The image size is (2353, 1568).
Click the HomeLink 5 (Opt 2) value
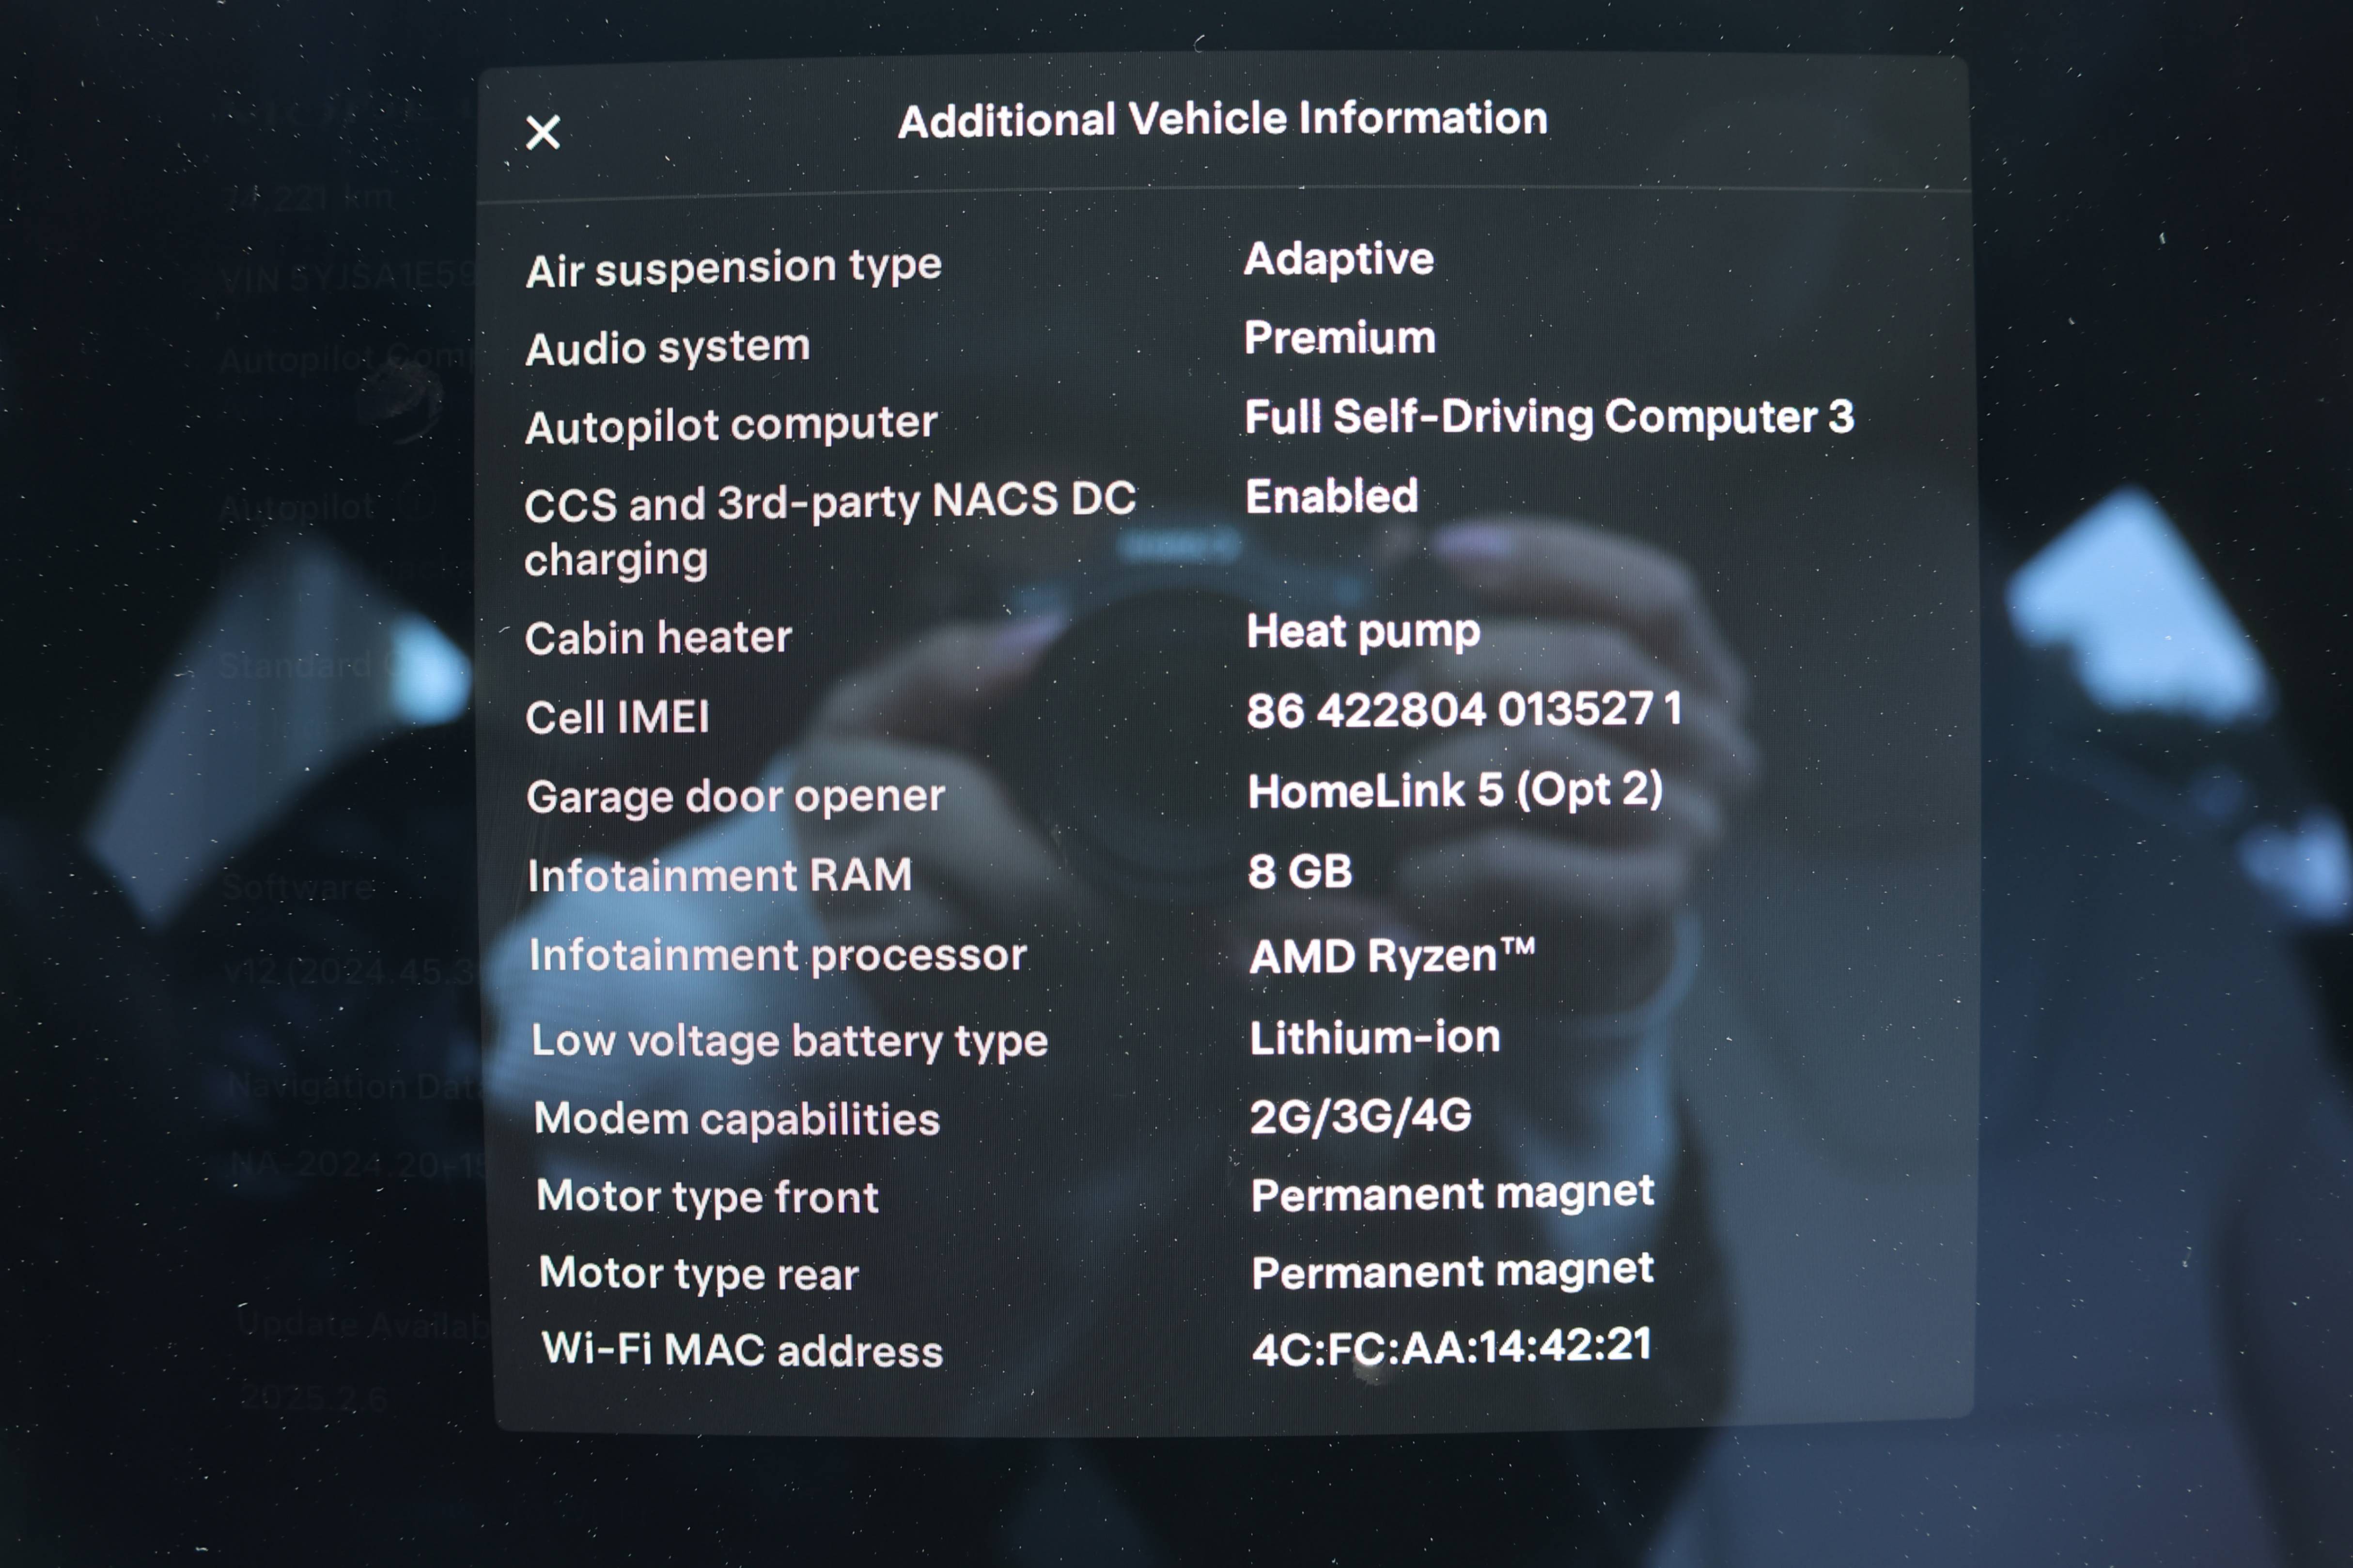[1455, 791]
